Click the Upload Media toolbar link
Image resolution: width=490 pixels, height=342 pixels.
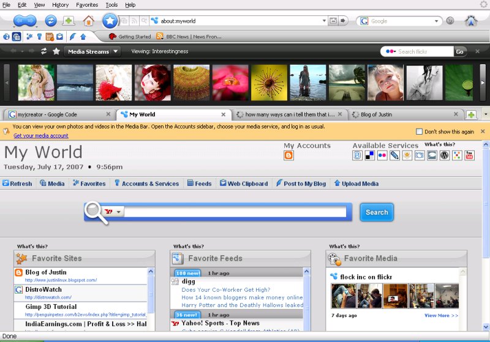[x=356, y=184]
